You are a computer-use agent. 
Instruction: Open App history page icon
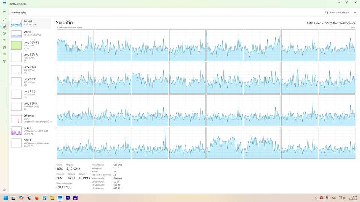click(4, 33)
